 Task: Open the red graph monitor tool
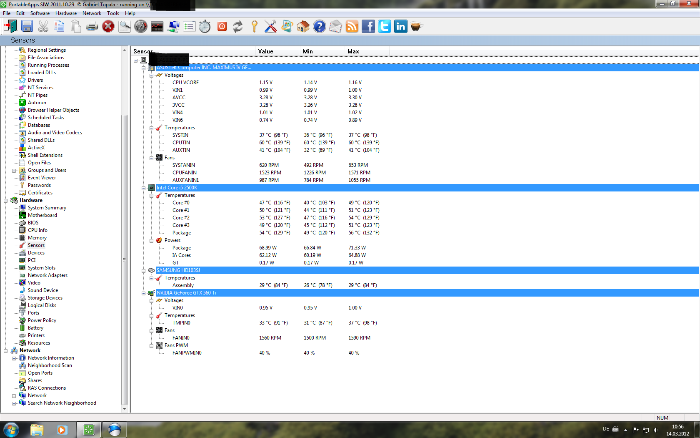(157, 27)
